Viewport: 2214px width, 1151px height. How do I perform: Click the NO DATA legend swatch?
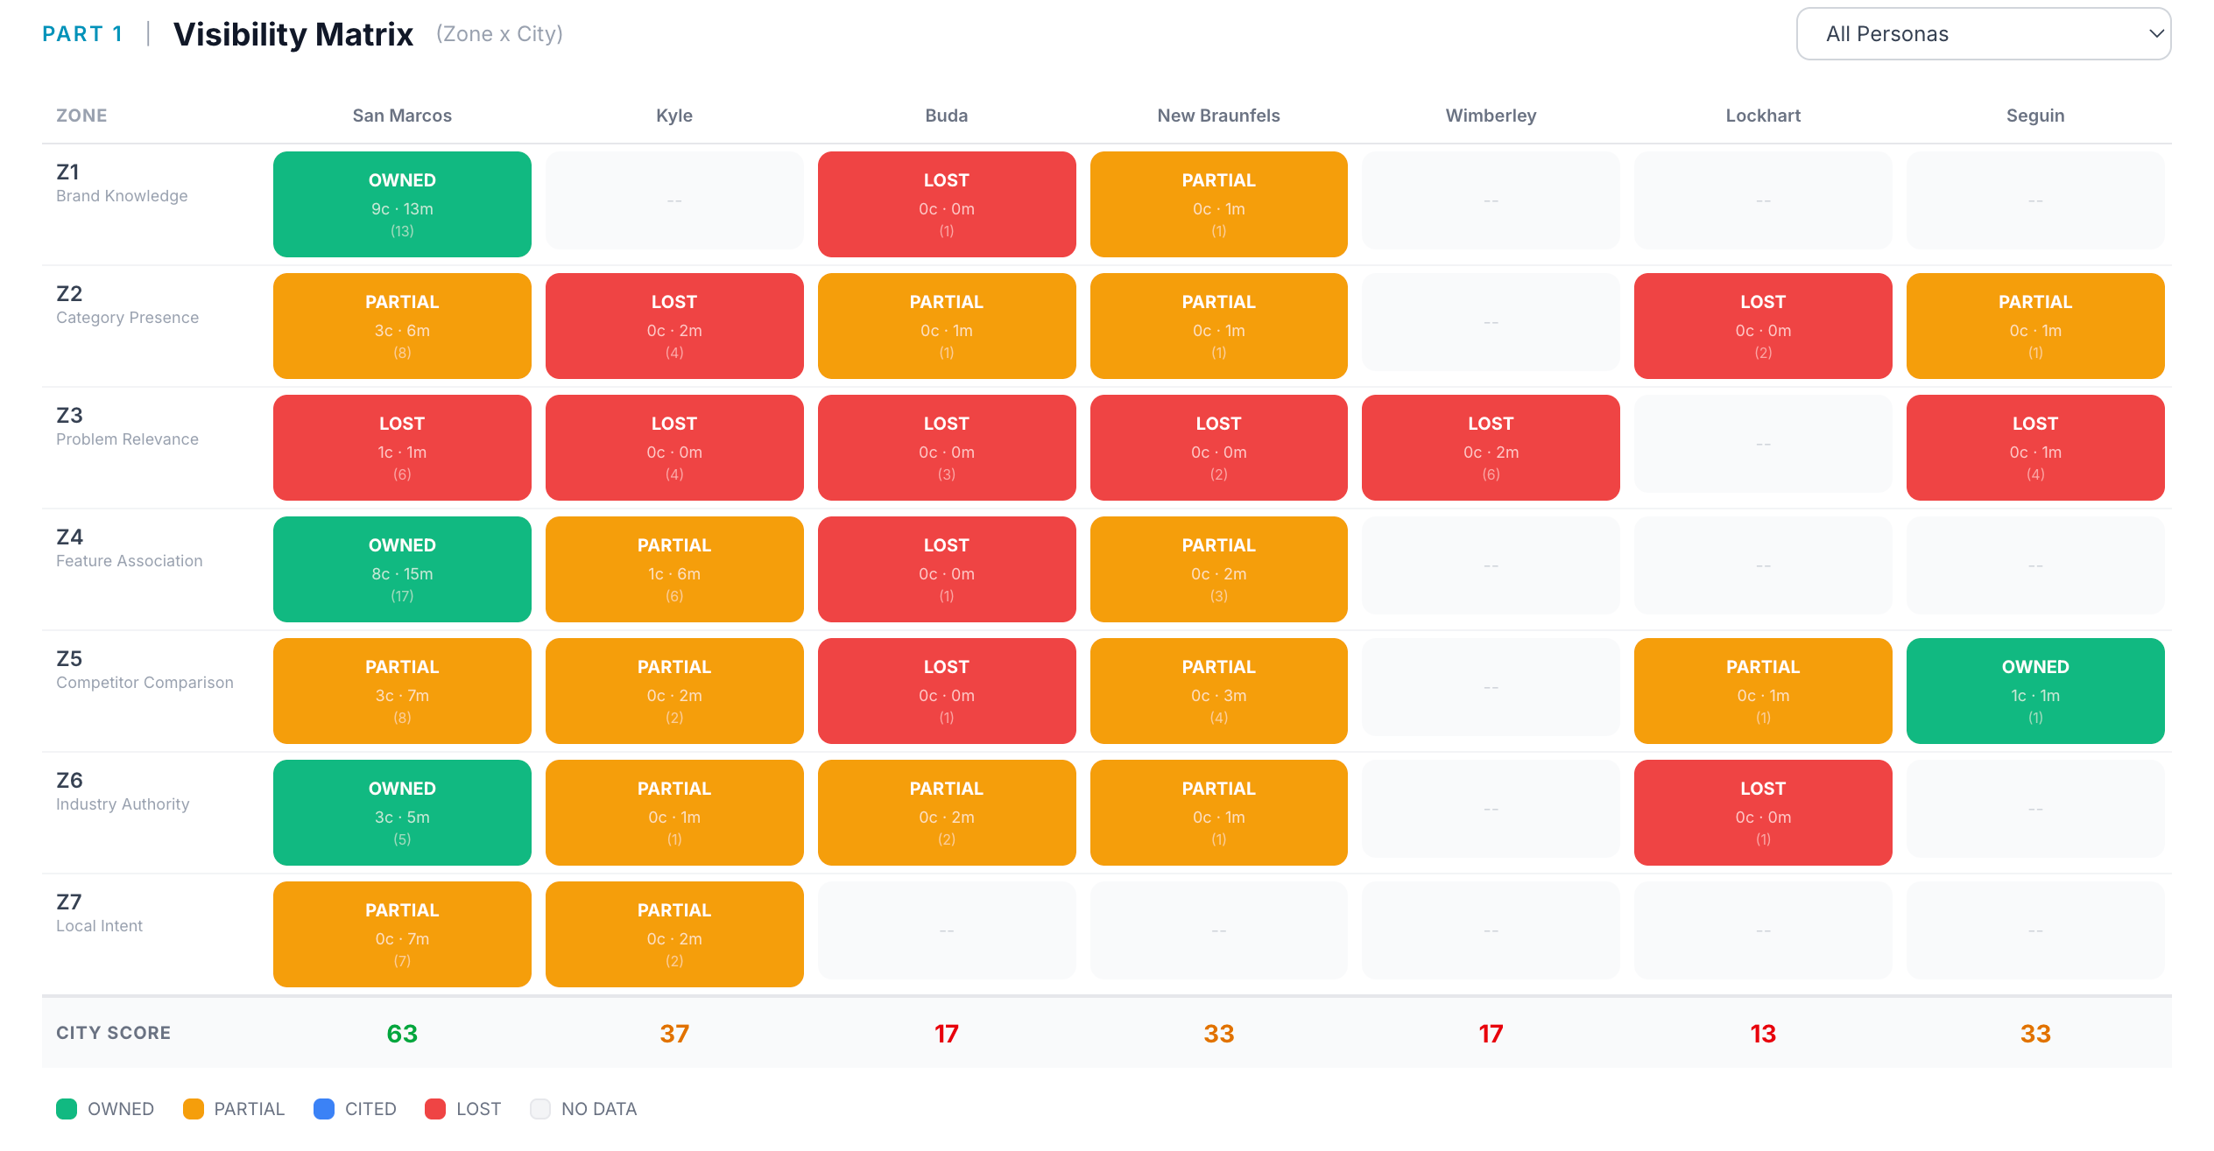point(540,1109)
